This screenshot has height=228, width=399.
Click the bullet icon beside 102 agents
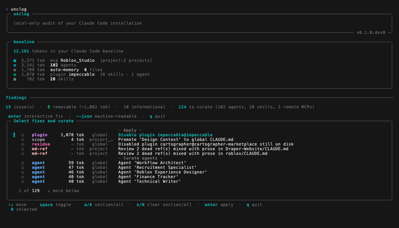click(15, 65)
